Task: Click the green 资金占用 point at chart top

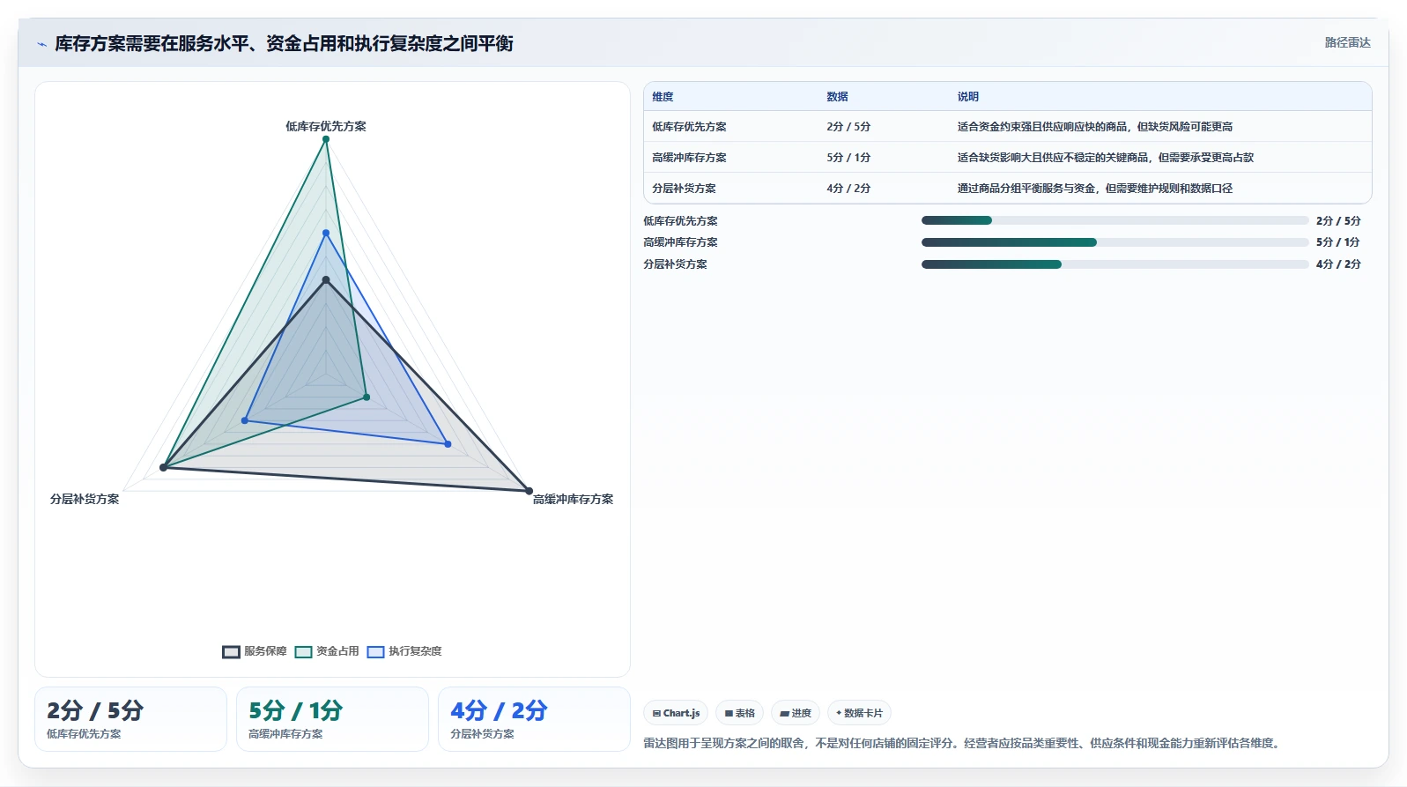Action: [326, 139]
